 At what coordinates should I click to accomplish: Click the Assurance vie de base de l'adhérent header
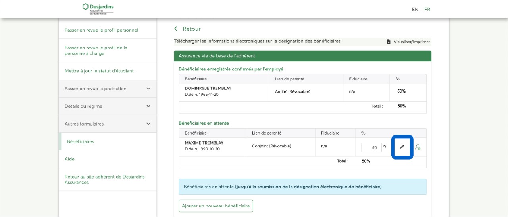click(217, 56)
